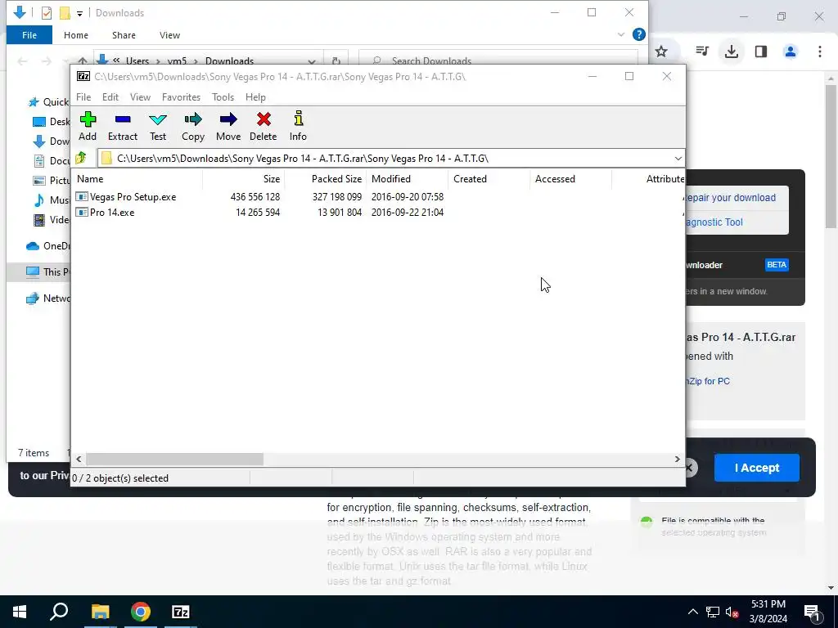
Task: Click the Copy toolbar icon
Action: tap(193, 126)
